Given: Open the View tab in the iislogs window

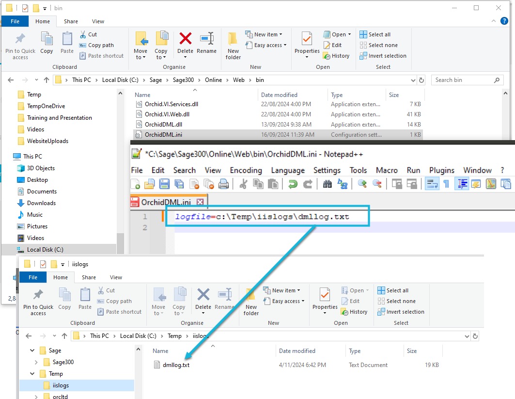Looking at the screenshot, I should coord(116,277).
